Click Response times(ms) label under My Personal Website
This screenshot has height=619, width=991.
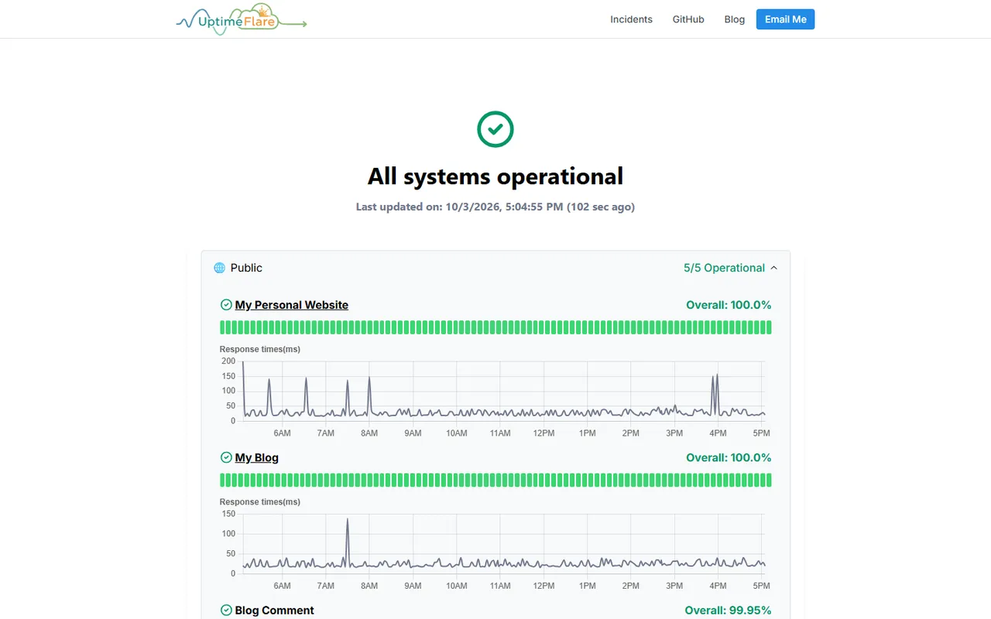pyautogui.click(x=260, y=349)
